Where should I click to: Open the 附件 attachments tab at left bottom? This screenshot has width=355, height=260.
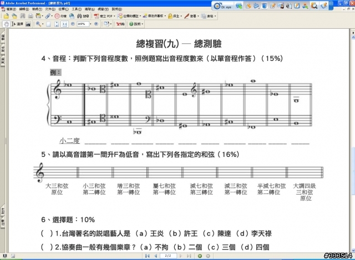coord(3,211)
